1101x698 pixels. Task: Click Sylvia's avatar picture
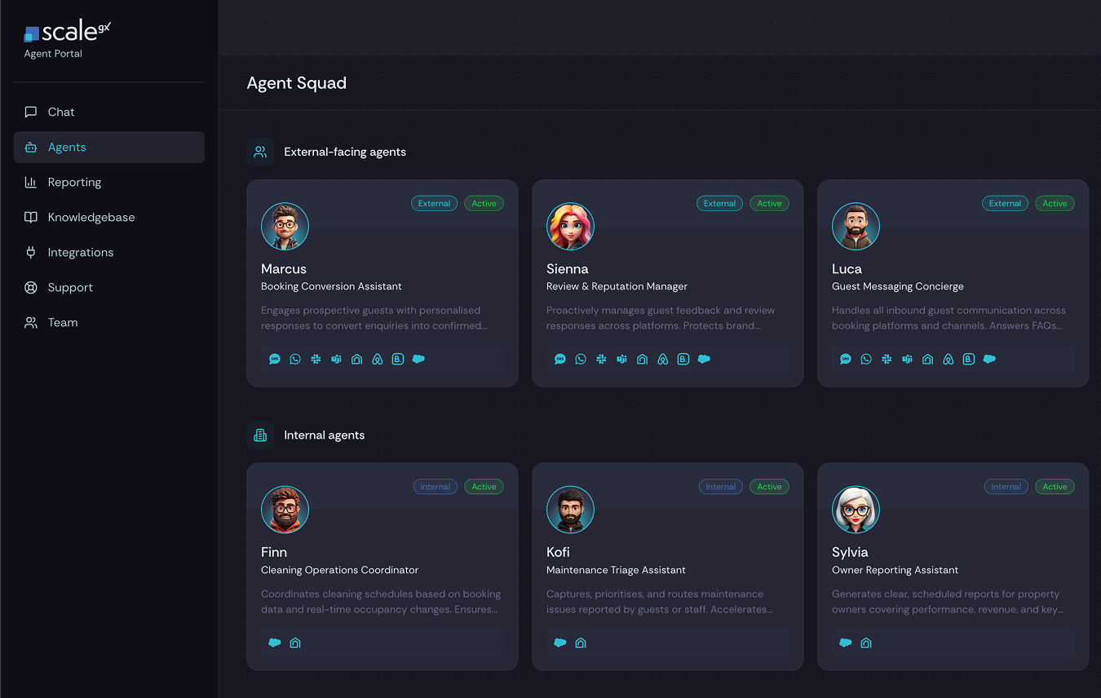click(856, 510)
